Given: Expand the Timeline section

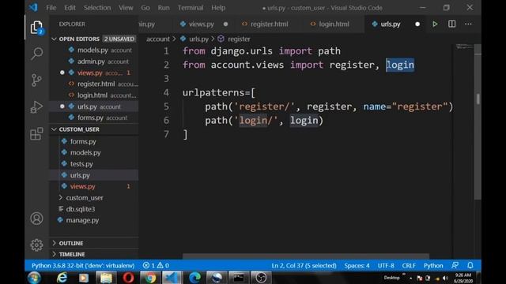Looking at the screenshot, I should tap(72, 254).
